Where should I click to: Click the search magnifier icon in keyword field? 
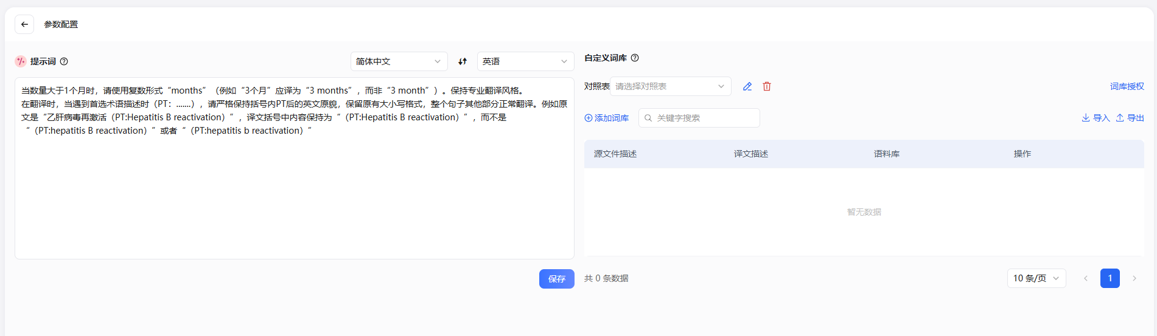[648, 118]
